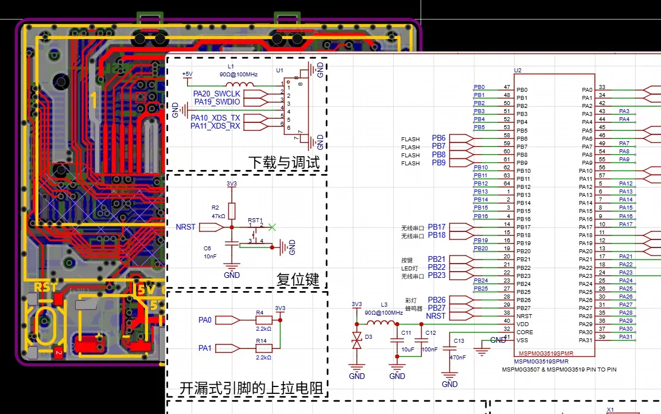Click the red MSPM0G3519SPMR text inside U2
Screen dimensions: 661x414
546,354
